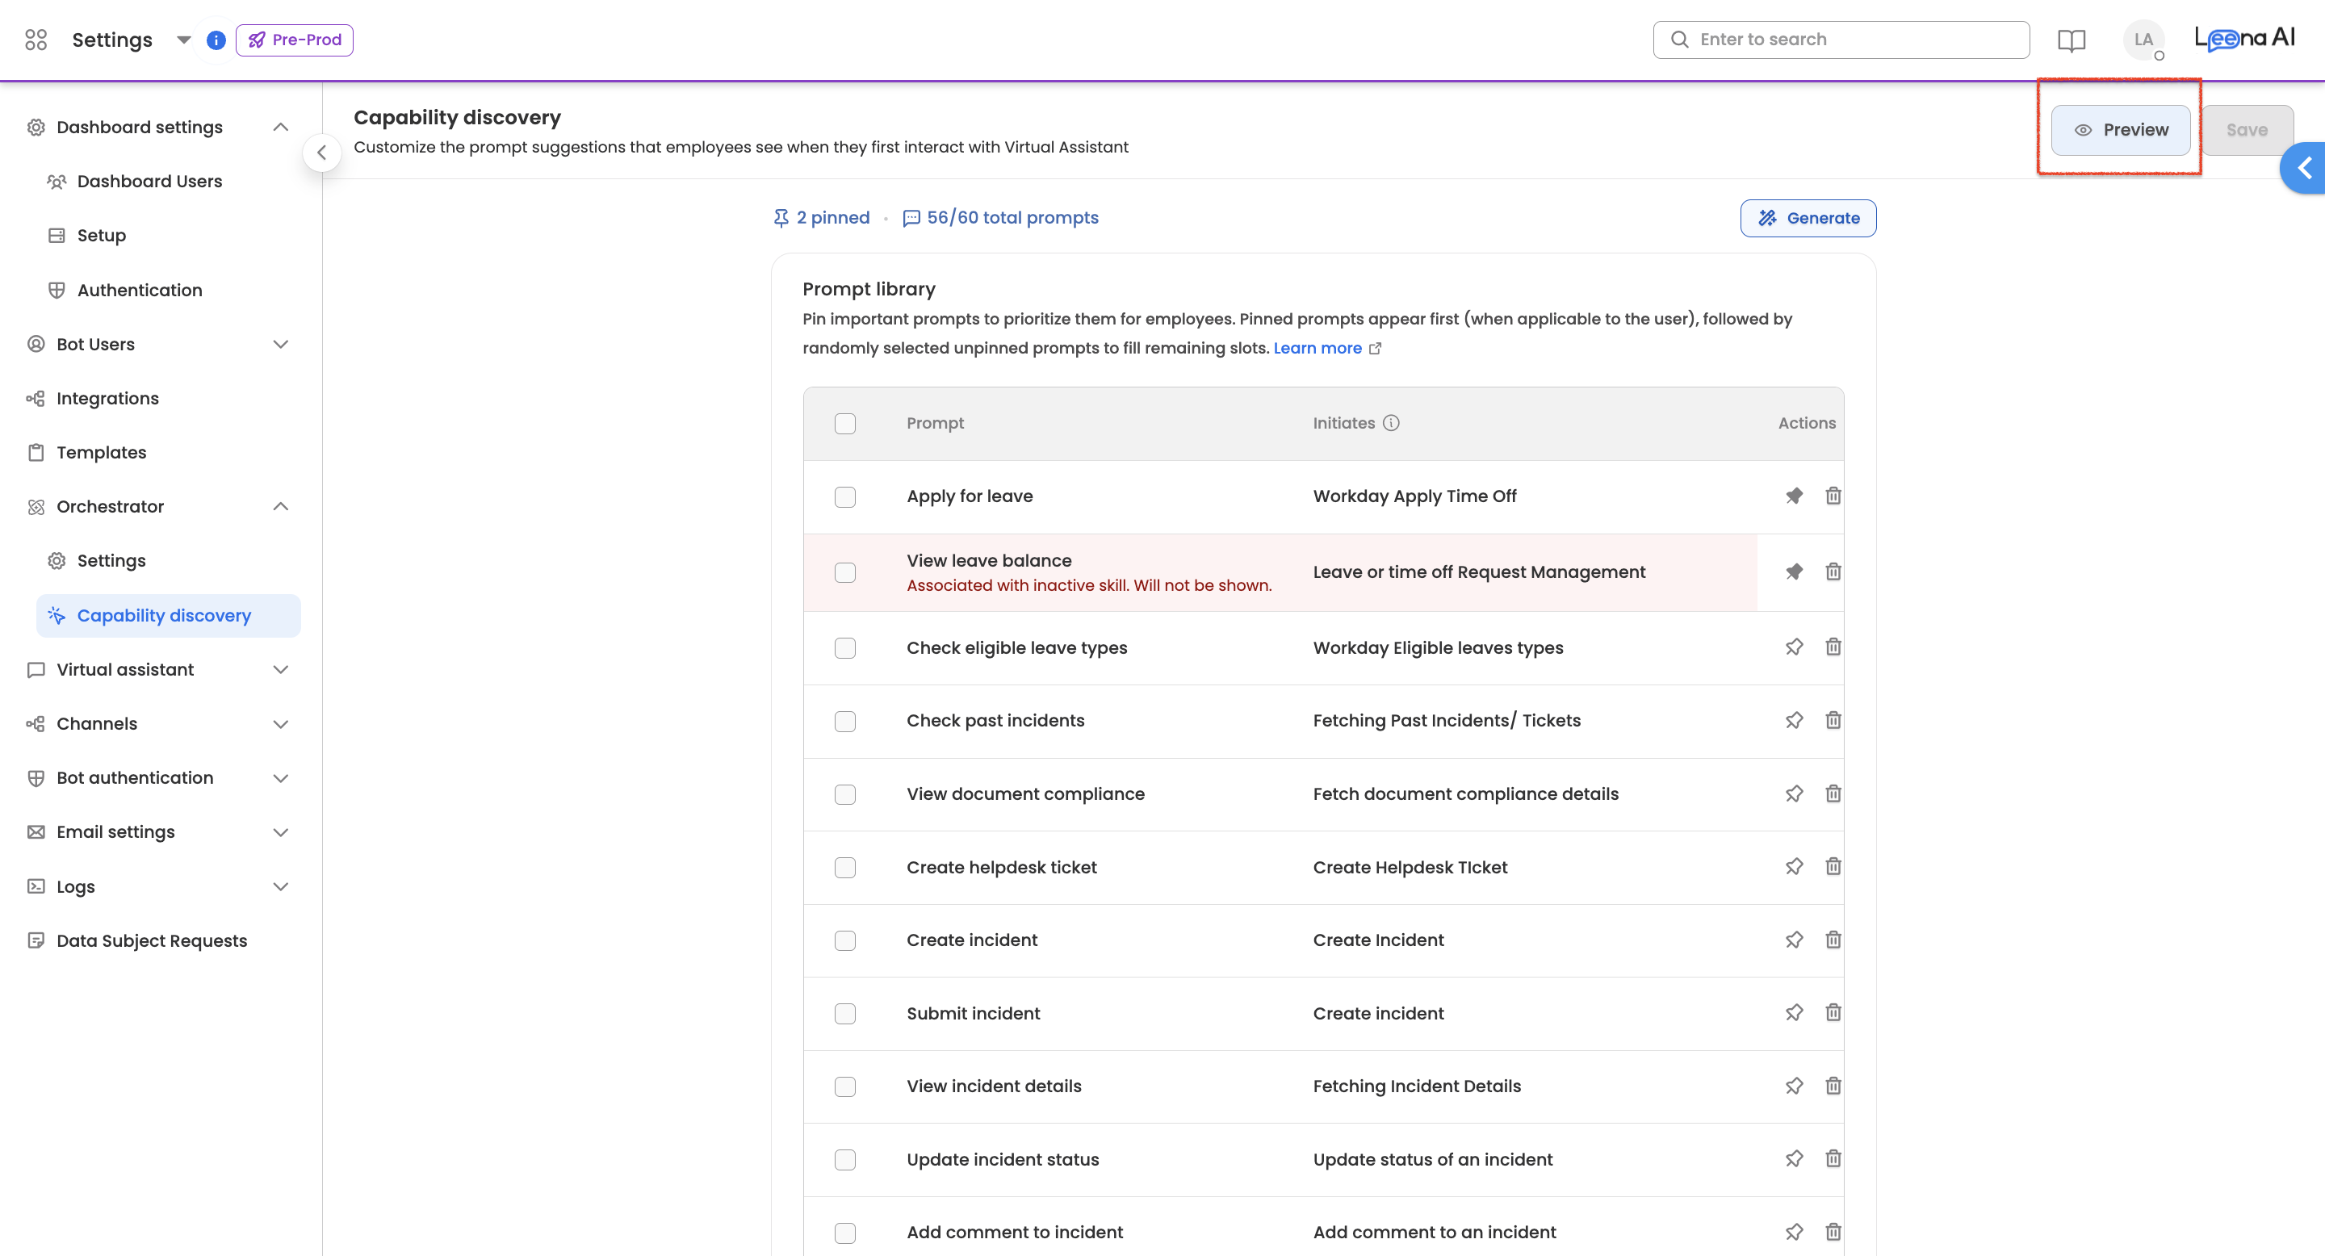
Task: Check the select-all prompts checkbox
Action: point(844,423)
